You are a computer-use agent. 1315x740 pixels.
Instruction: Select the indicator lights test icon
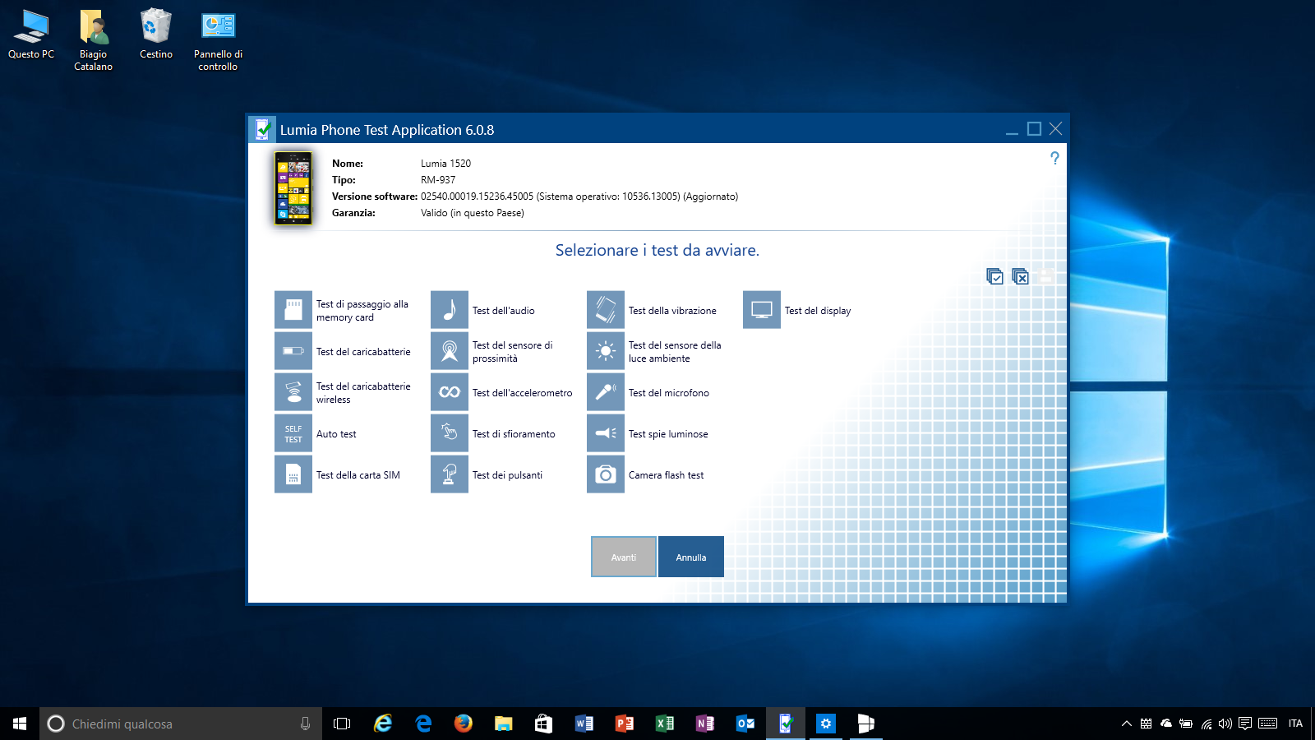click(x=606, y=433)
